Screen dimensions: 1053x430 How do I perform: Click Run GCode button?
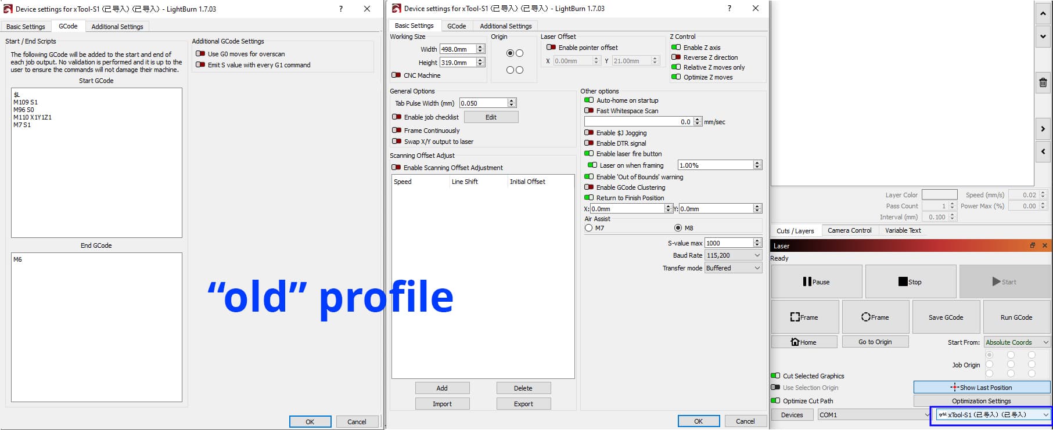1016,317
